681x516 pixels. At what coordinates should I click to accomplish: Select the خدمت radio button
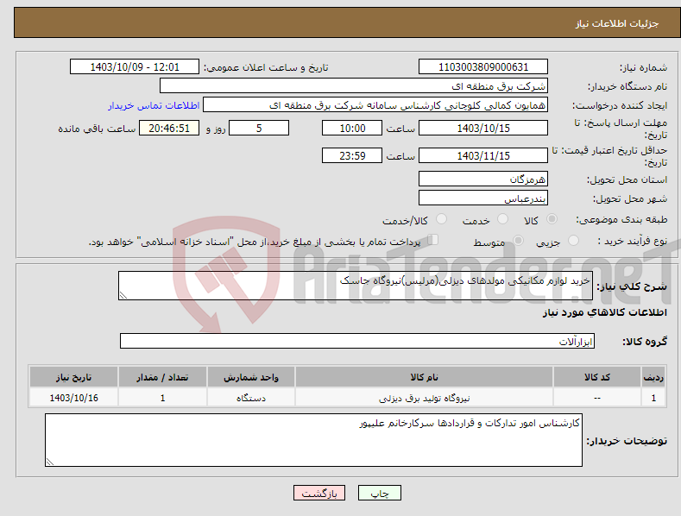pyautogui.click(x=502, y=219)
